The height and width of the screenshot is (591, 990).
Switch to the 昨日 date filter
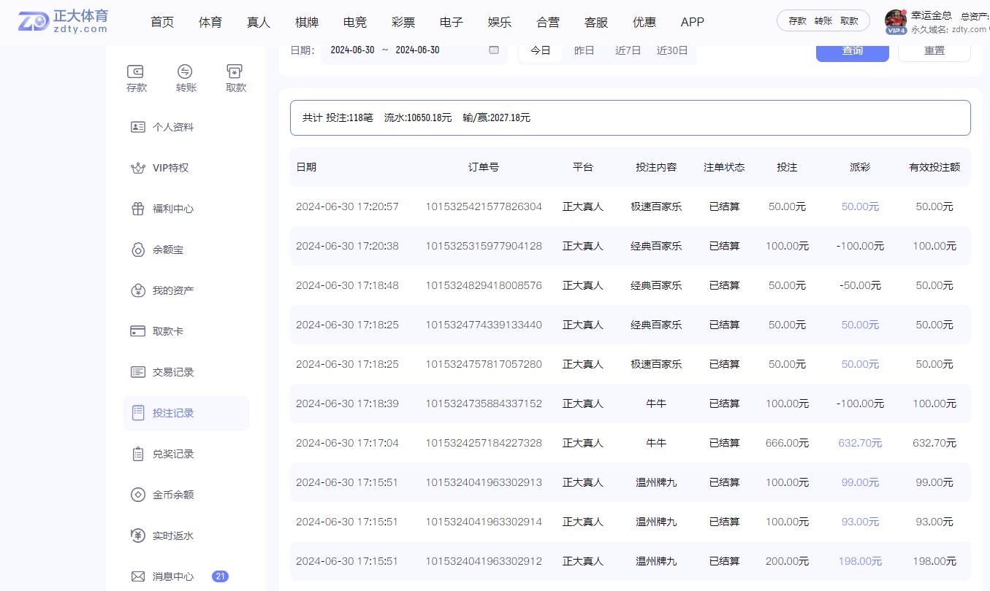click(x=584, y=50)
